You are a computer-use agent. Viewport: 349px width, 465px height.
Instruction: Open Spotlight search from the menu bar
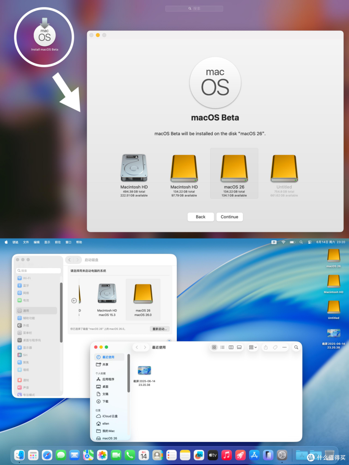click(301, 242)
